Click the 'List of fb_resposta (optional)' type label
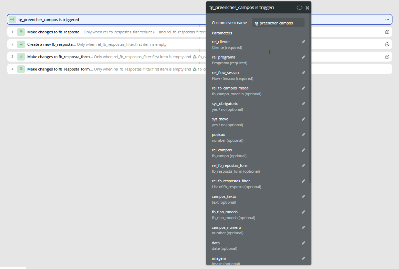 pos(236,187)
